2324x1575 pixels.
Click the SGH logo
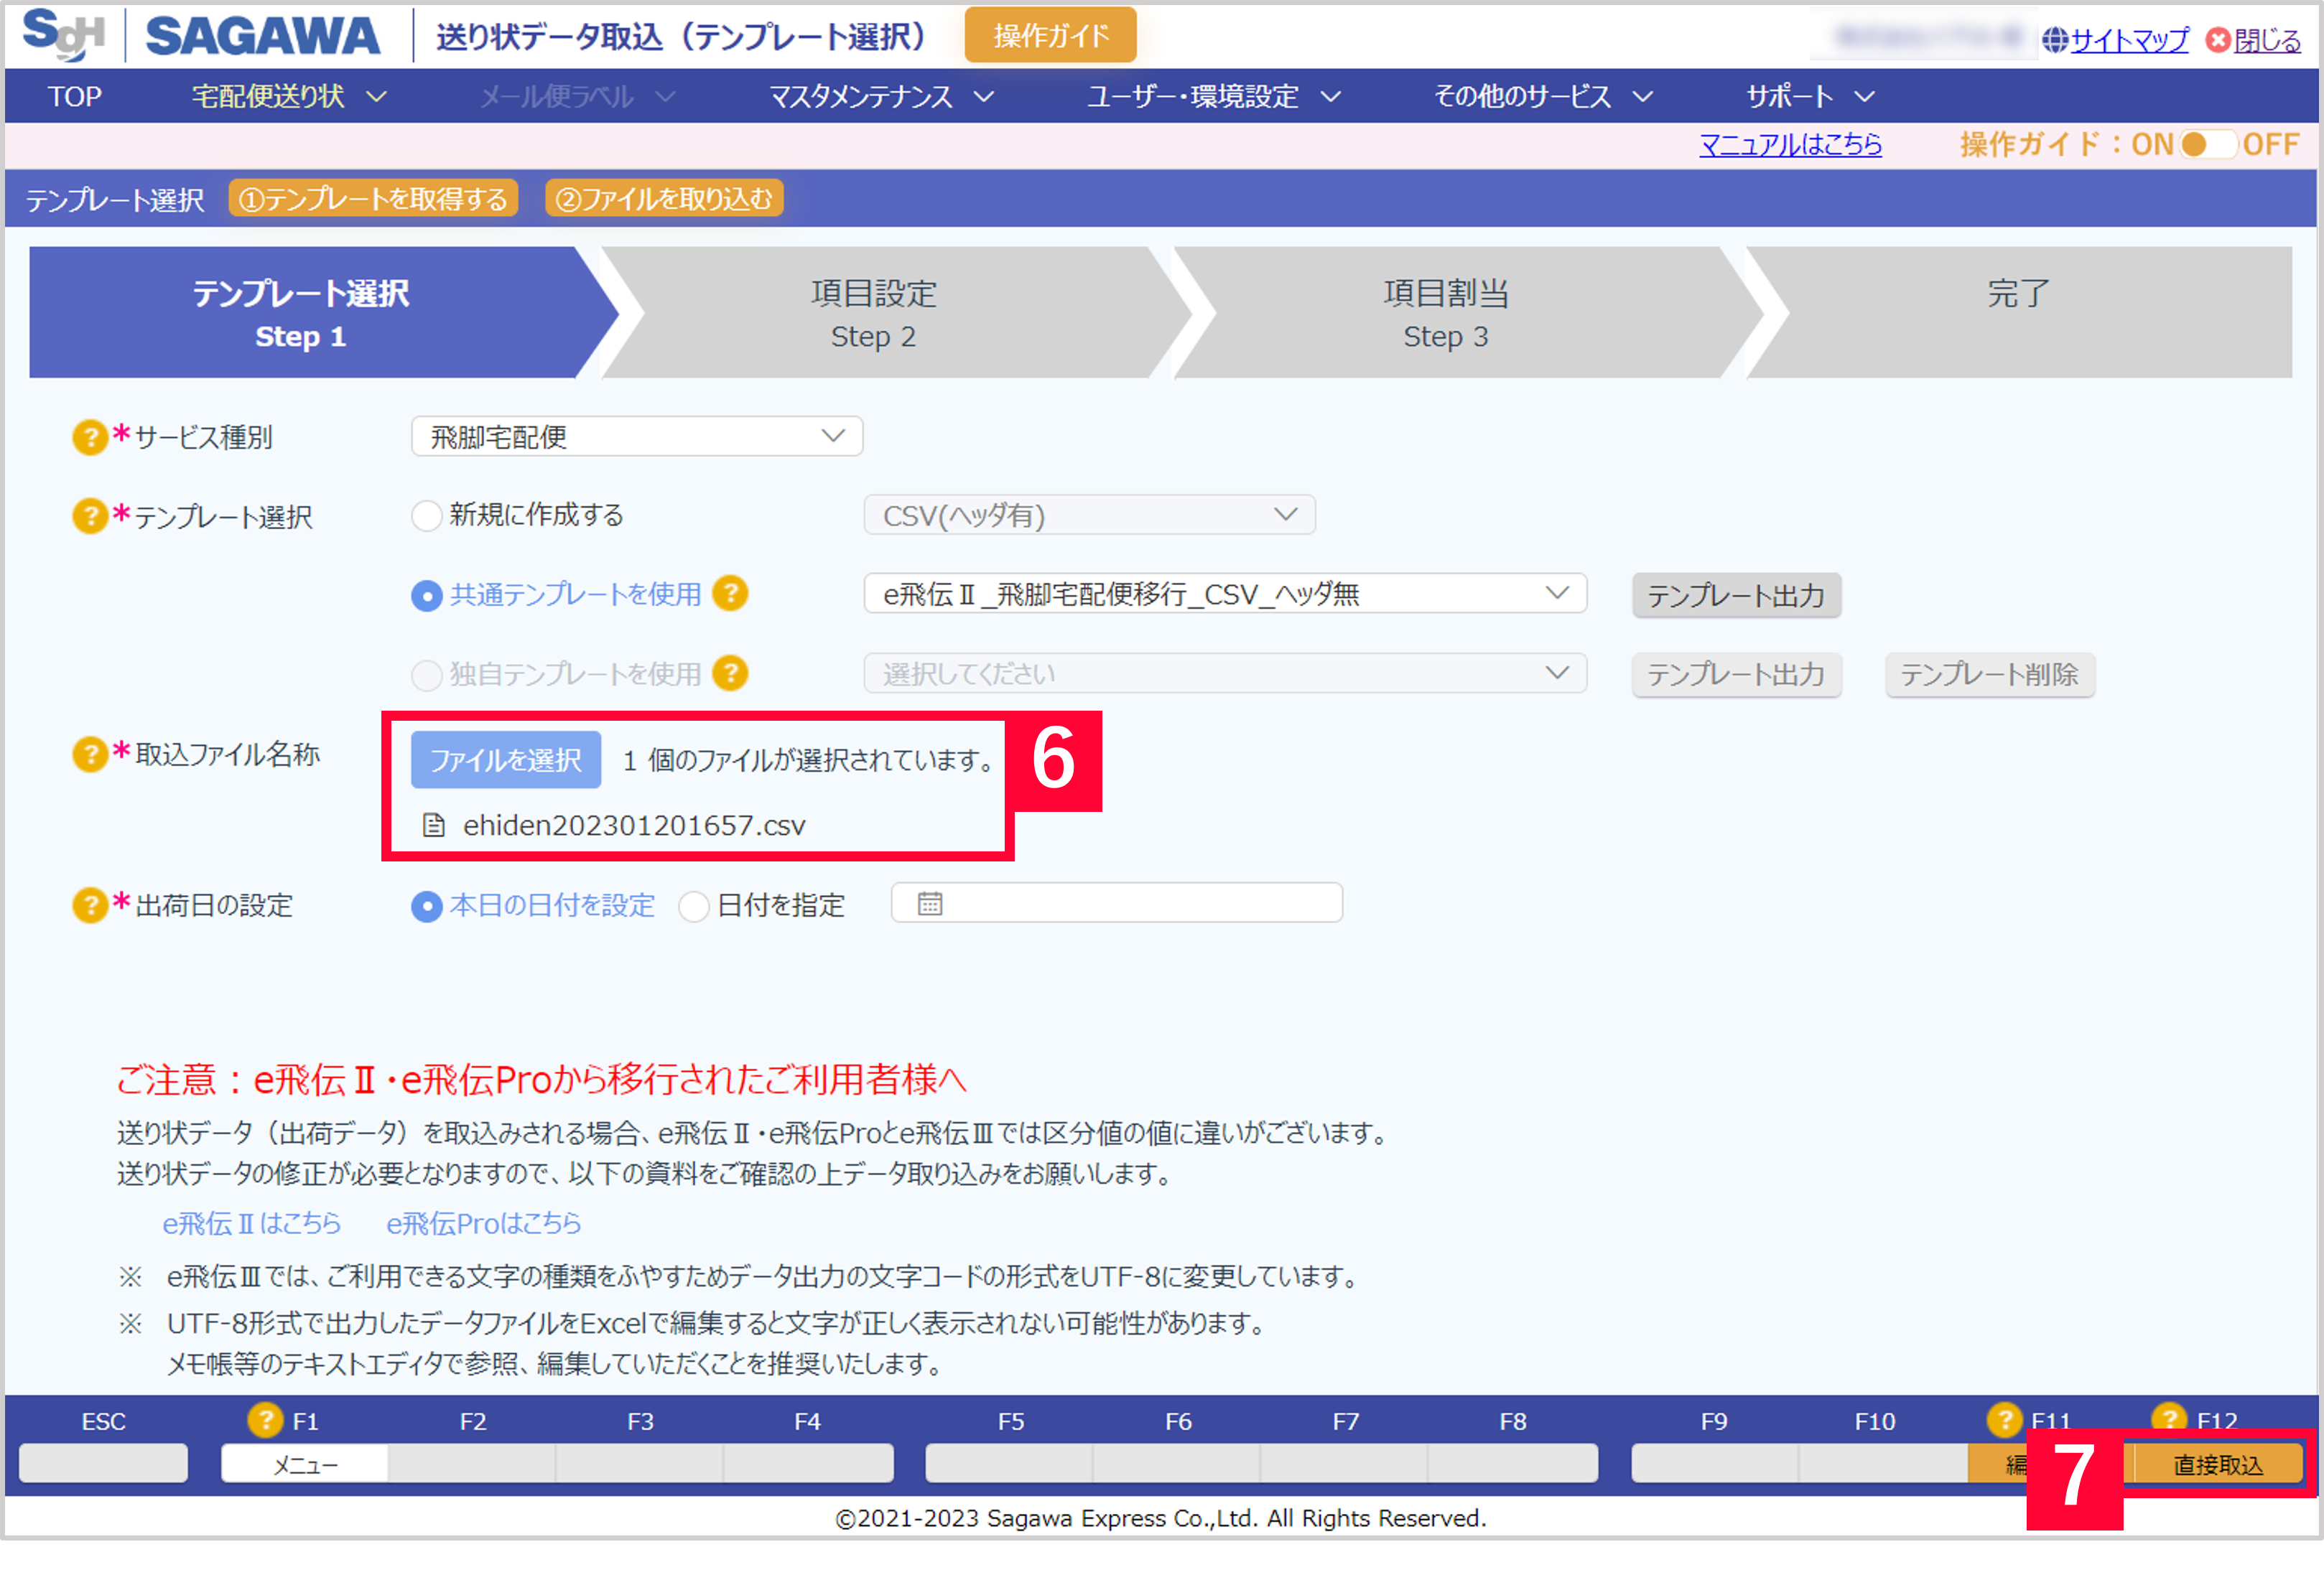coord(63,35)
